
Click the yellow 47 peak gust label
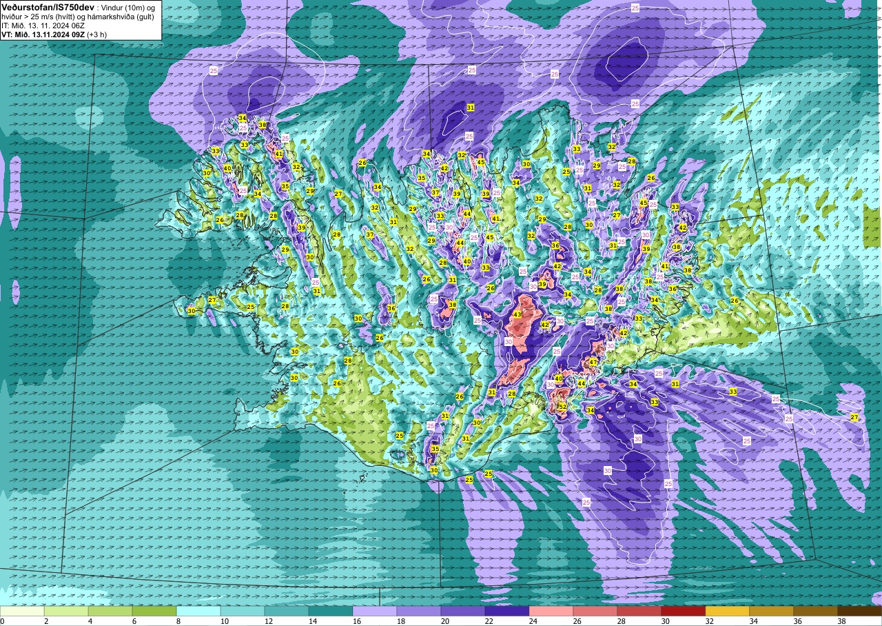[x=593, y=362]
